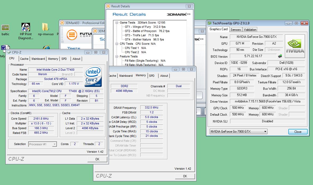The height and width of the screenshot is (185, 313).
Task: Select CPU Test 2 N/A row
Action: pos(135,52)
